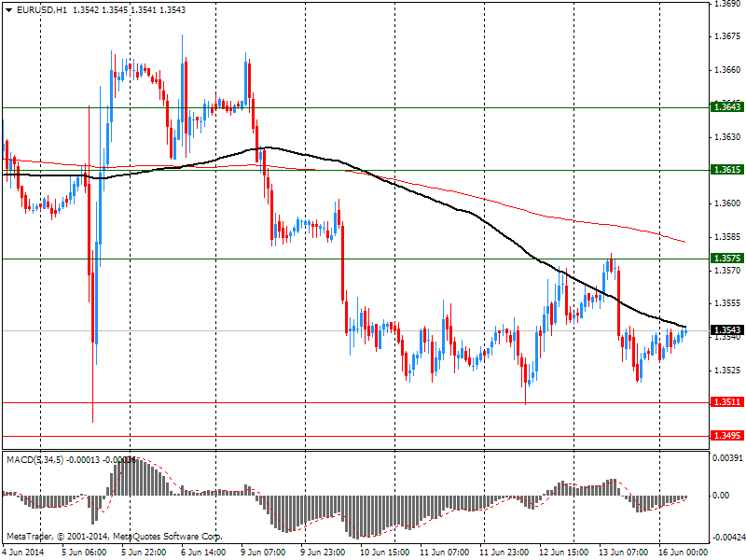Click the 16 Jun 00:00 time axis label
The height and width of the screenshot is (560, 746).
tap(684, 553)
